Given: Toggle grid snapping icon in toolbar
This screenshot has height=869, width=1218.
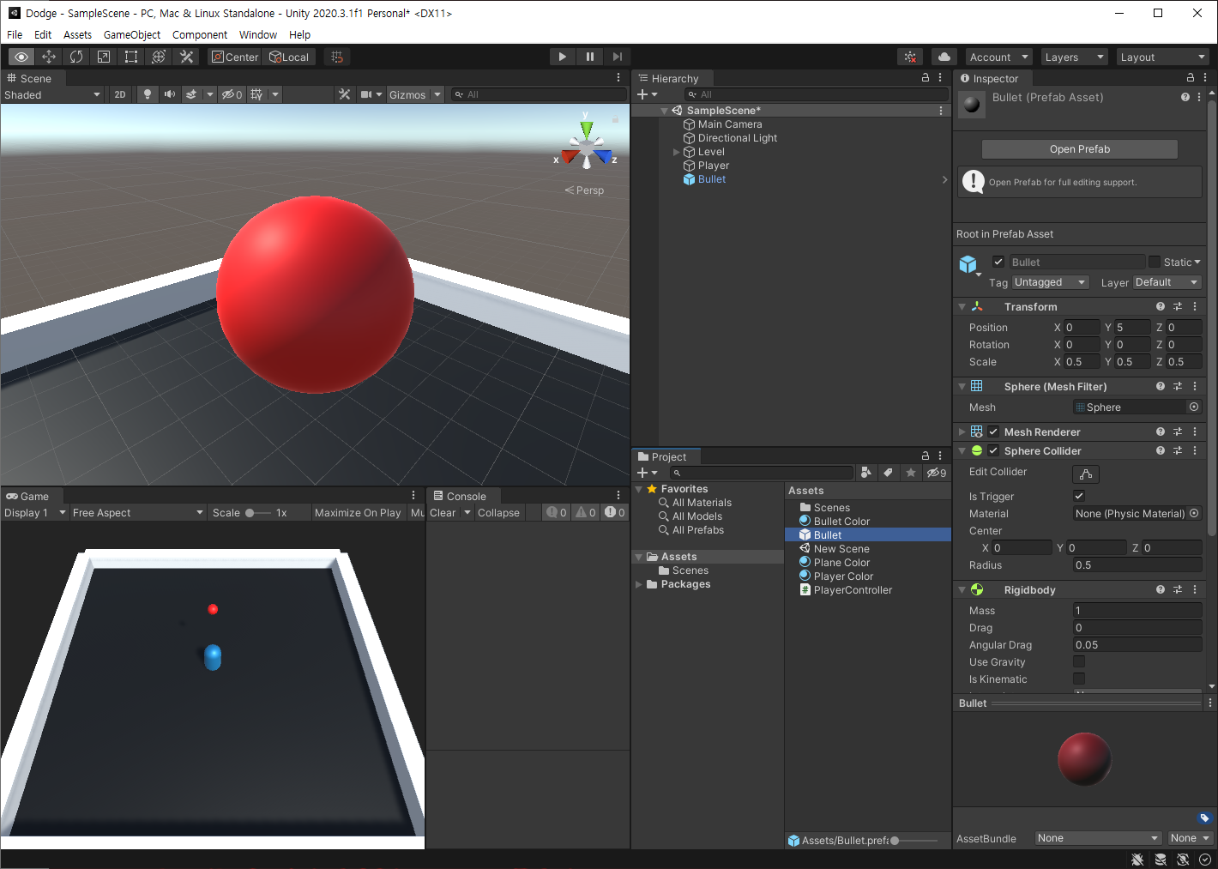Looking at the screenshot, I should (337, 57).
